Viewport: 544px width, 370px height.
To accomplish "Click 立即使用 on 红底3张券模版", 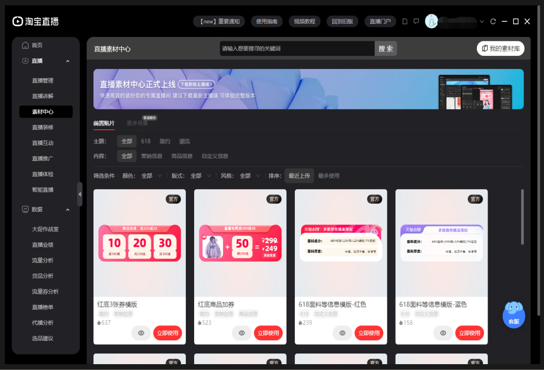I will [x=167, y=333].
